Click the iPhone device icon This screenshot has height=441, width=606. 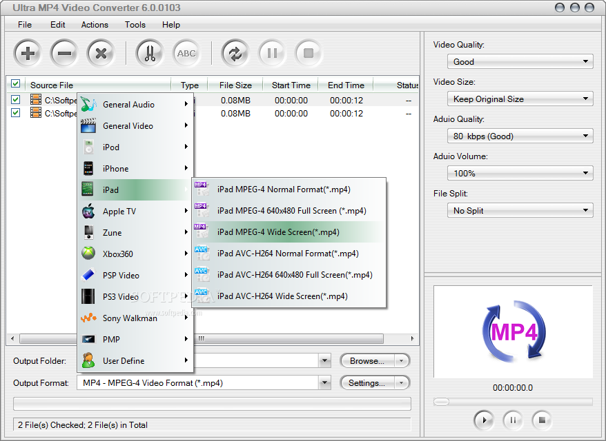pos(88,168)
